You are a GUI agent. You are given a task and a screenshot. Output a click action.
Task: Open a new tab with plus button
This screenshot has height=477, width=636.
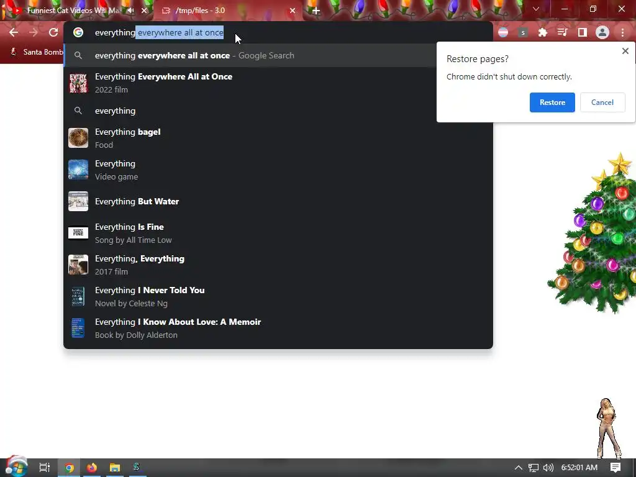tap(316, 11)
